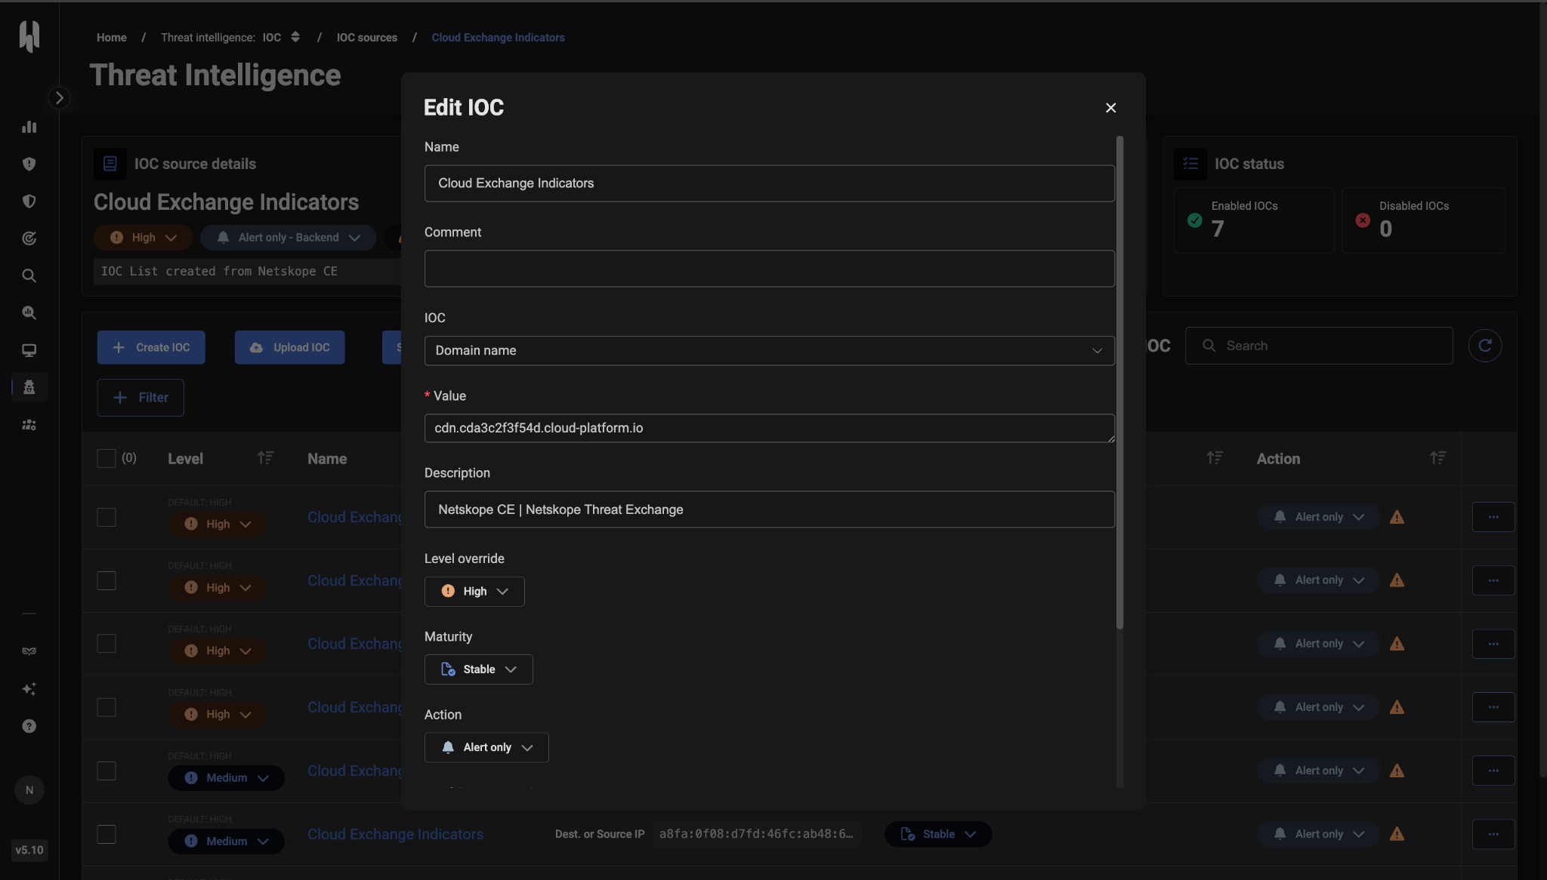This screenshot has width=1547, height=880.
Task: Open third row more options menu
Action: coord(1493,644)
